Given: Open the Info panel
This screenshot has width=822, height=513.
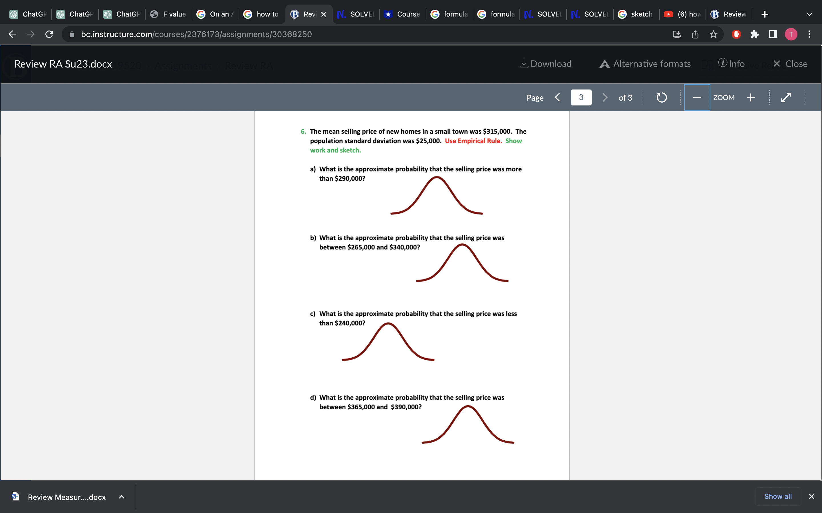Looking at the screenshot, I should point(731,64).
